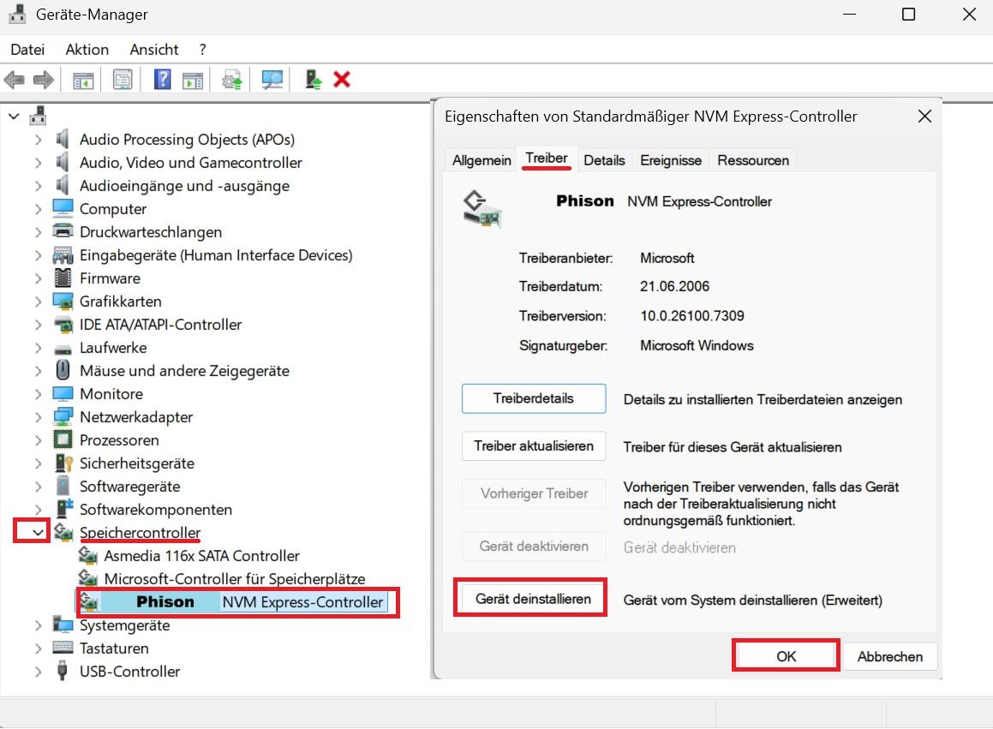The height and width of the screenshot is (729, 993).
Task: Expand the Softwaregeräte node chevron
Action: point(38,487)
